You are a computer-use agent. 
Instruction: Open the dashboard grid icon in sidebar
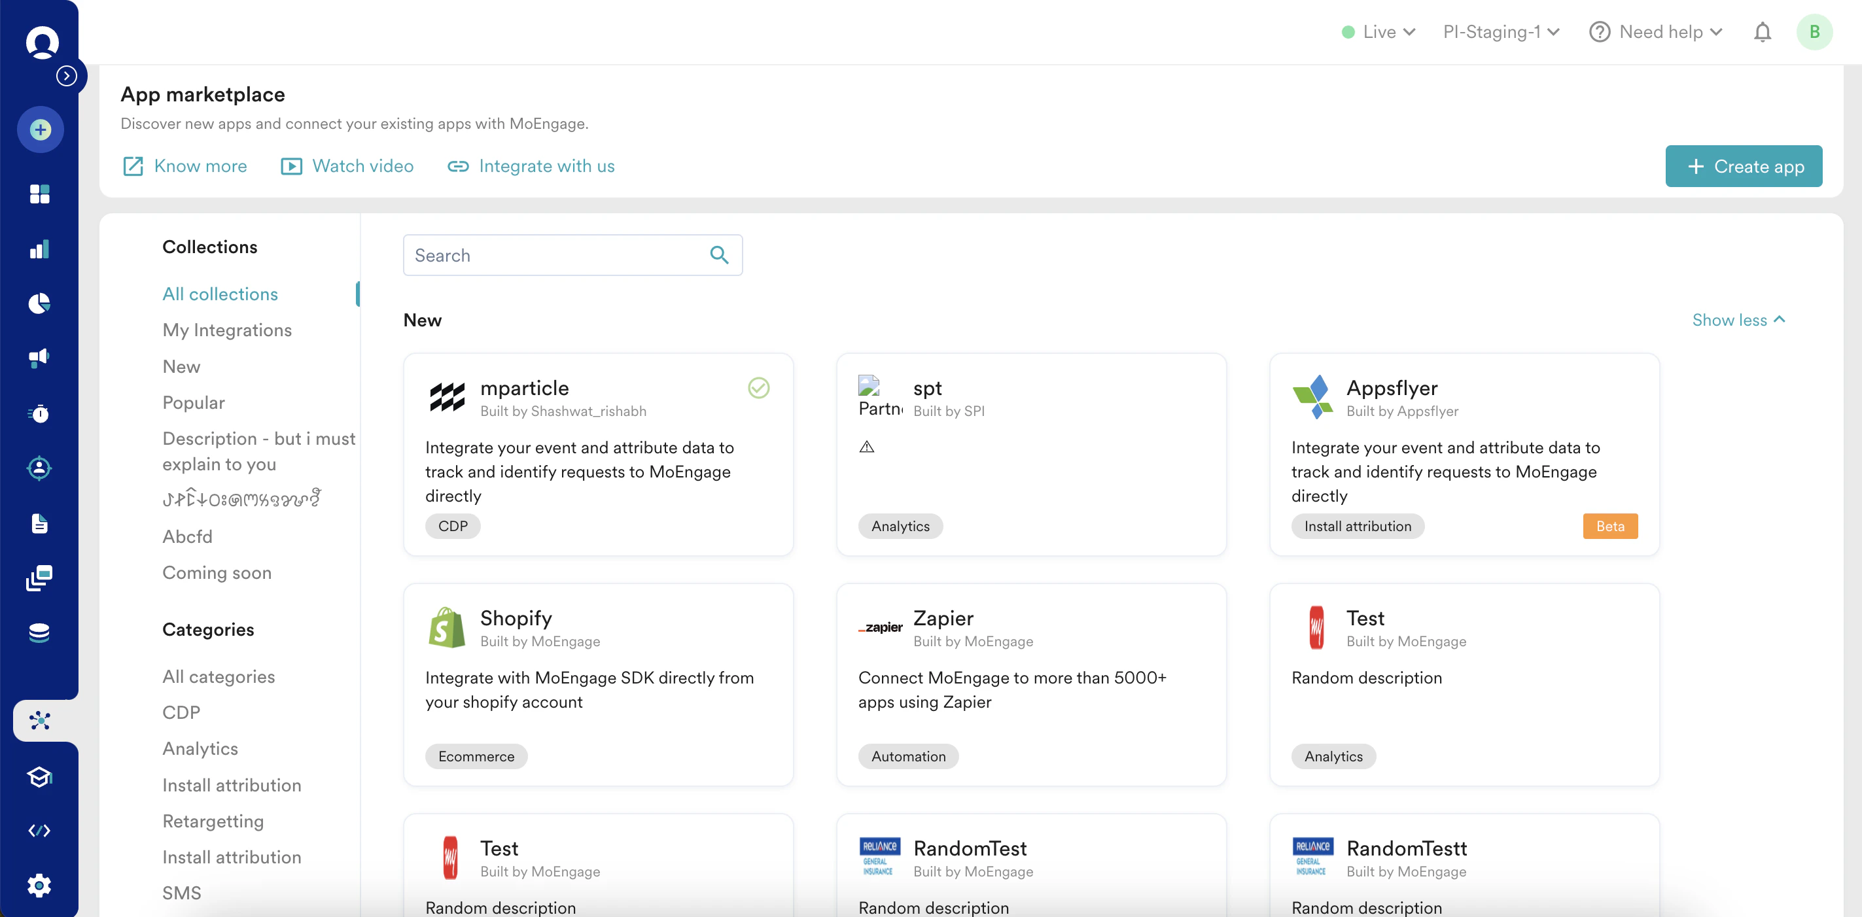(40, 194)
